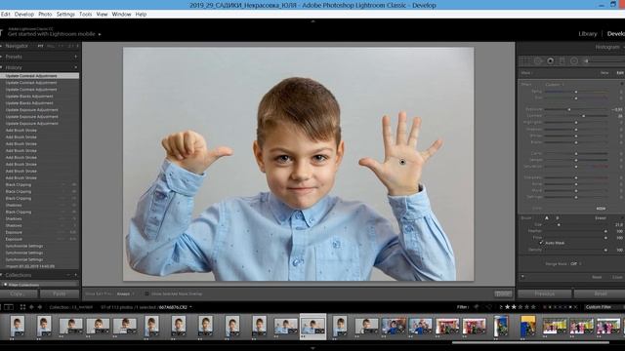Image resolution: width=625 pixels, height=351 pixels.
Task: Open the Range Mask Off dropdown
Action: click(575, 263)
